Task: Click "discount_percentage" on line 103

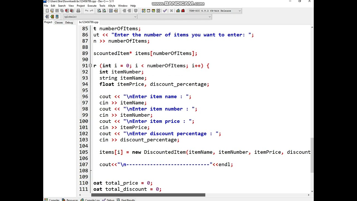Action: pos(148,140)
